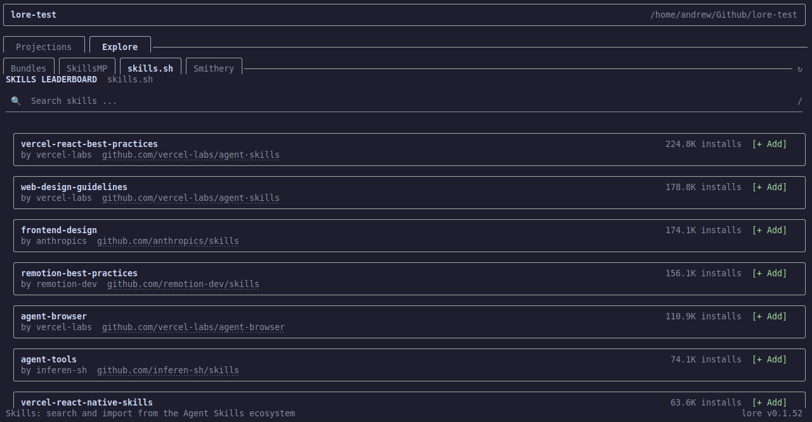Open the Bundles sub-tab

[x=28, y=68]
